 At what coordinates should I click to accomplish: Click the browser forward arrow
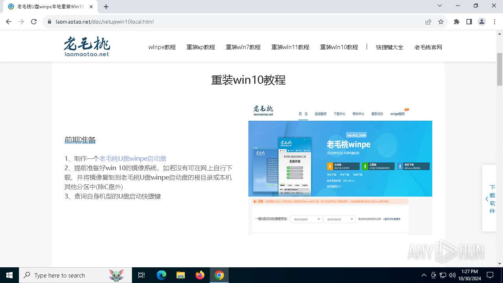[x=21, y=22]
